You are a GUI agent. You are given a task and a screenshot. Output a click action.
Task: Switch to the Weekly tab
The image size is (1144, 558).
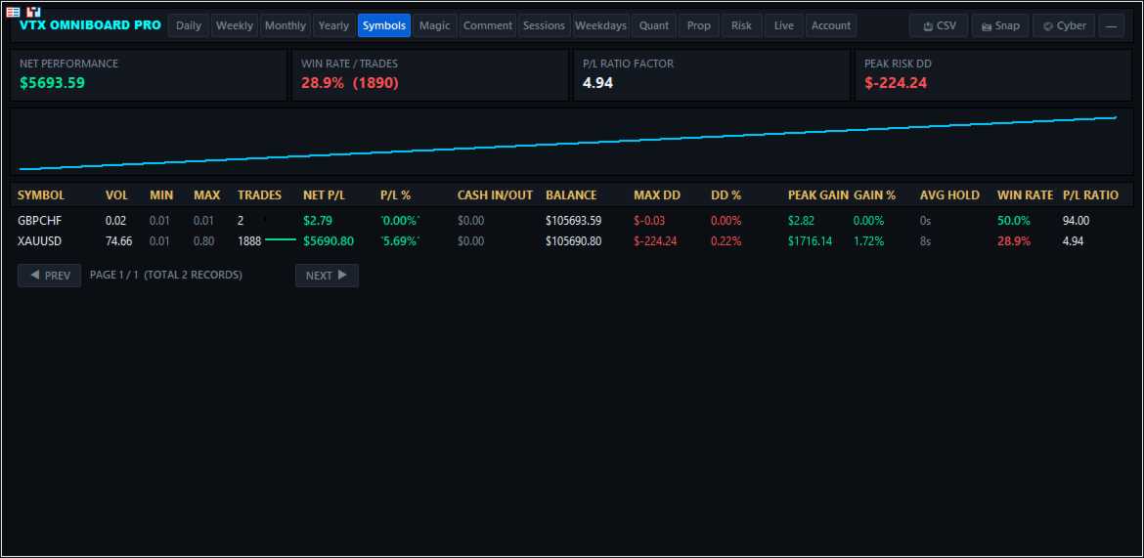pyautogui.click(x=235, y=25)
